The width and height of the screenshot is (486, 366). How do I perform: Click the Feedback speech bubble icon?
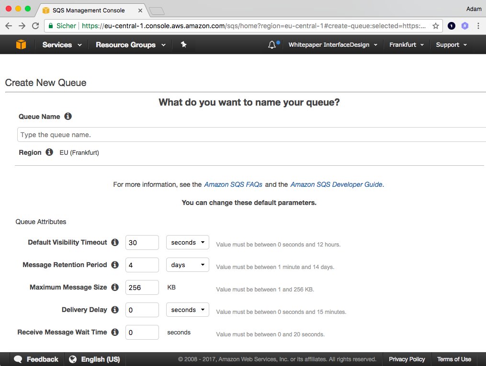[18, 359]
